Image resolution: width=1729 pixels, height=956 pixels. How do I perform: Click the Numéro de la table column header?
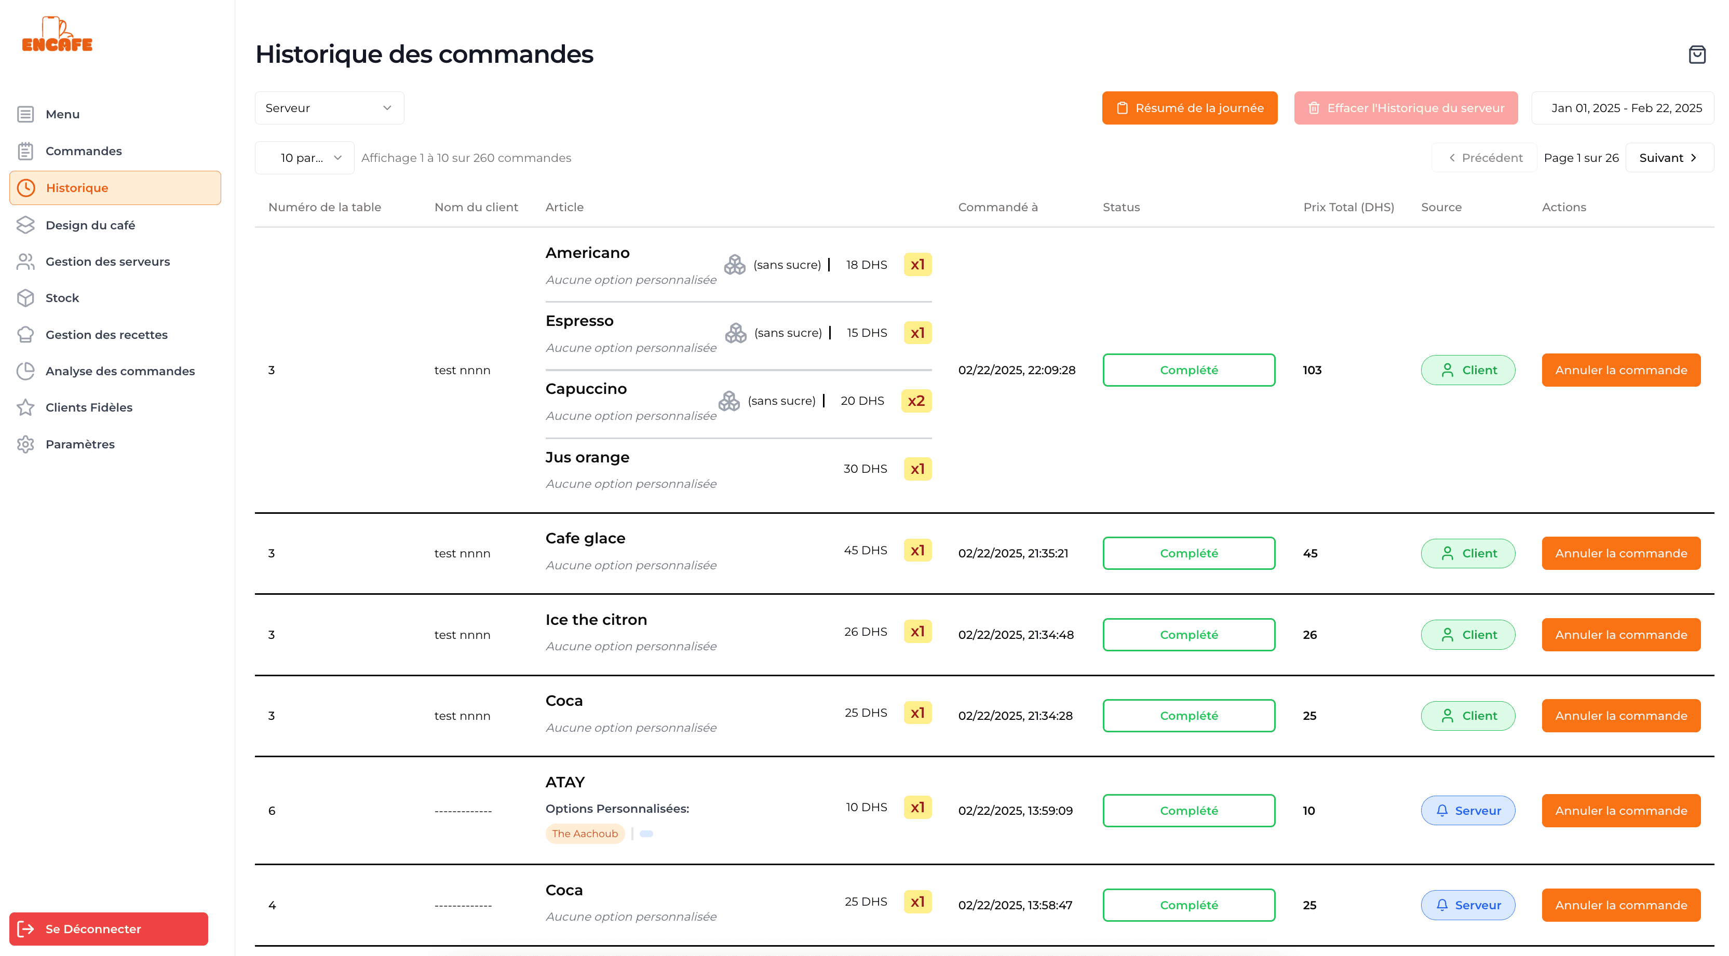(x=325, y=207)
